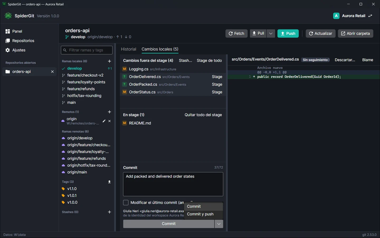Click the SpiderGit spider logo
The image size is (380, 238).
point(8,16)
